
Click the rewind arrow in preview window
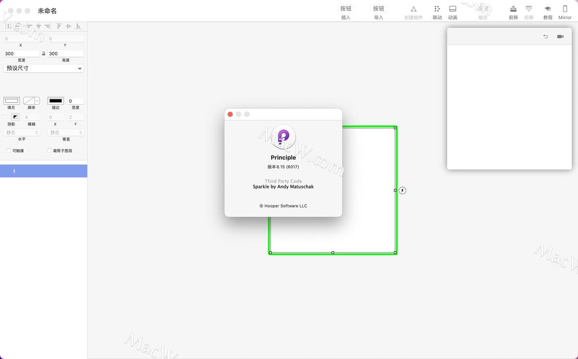546,36
